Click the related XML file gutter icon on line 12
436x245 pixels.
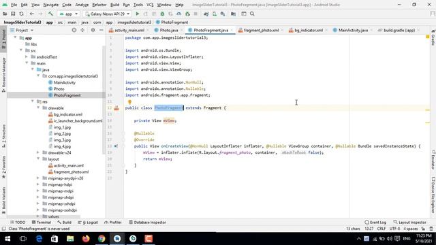coord(116,108)
